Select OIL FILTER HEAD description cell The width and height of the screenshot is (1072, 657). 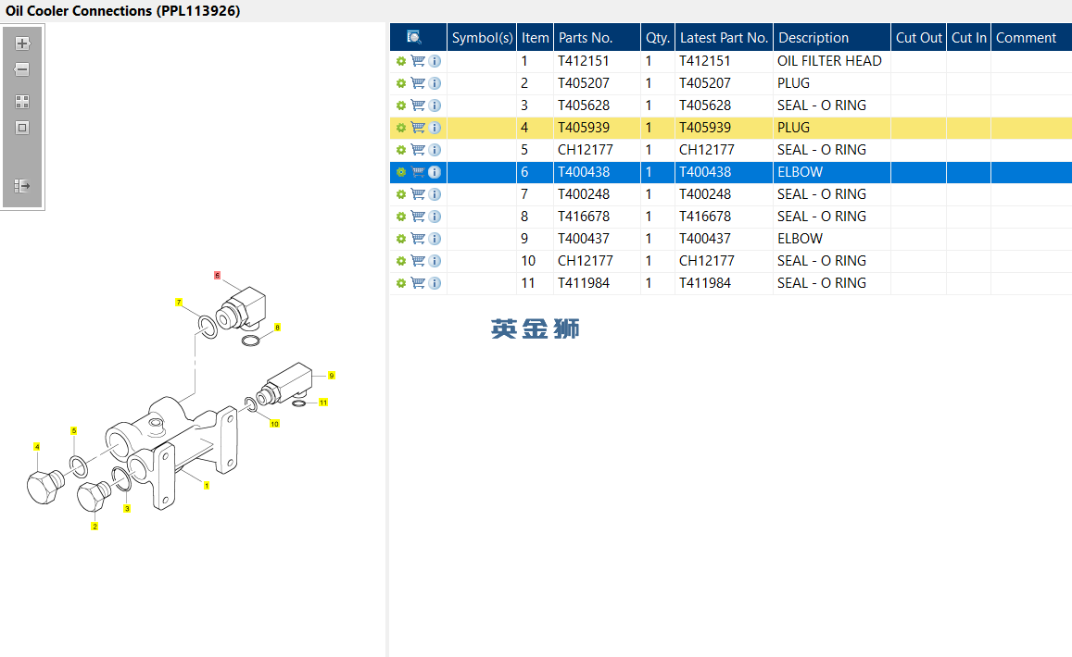(x=831, y=61)
